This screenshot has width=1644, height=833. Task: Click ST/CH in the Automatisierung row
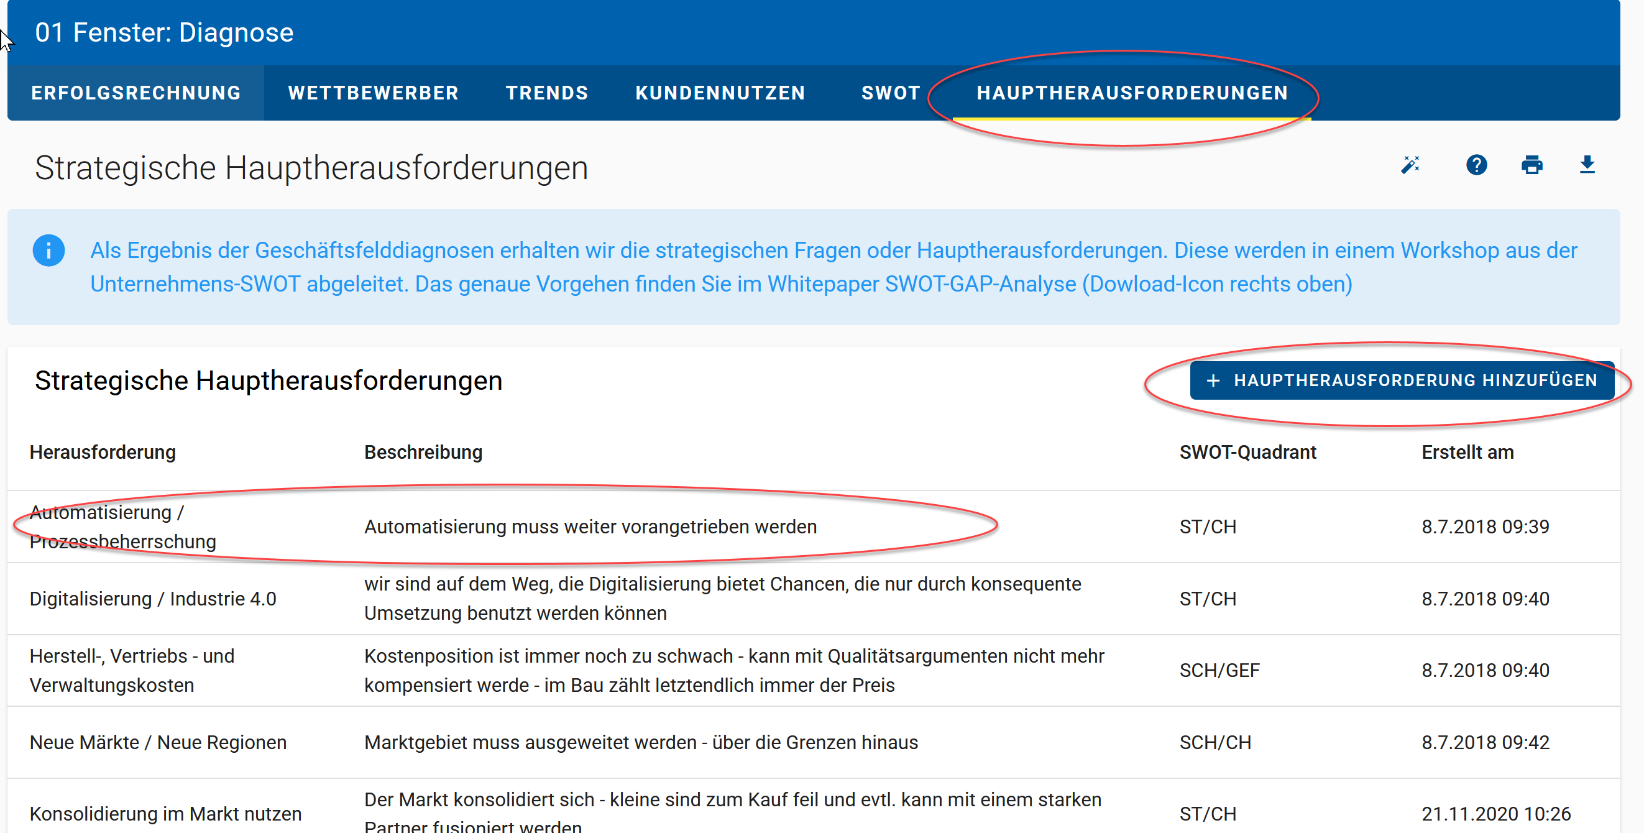coord(1208,527)
